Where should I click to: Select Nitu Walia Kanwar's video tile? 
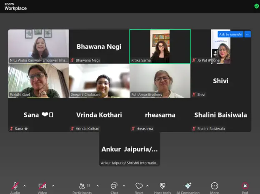38,46
